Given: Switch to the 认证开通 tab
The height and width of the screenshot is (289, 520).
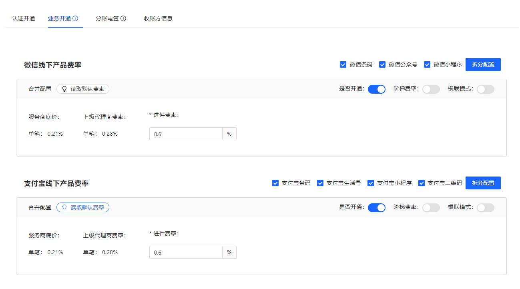Looking at the screenshot, I should coord(24,18).
